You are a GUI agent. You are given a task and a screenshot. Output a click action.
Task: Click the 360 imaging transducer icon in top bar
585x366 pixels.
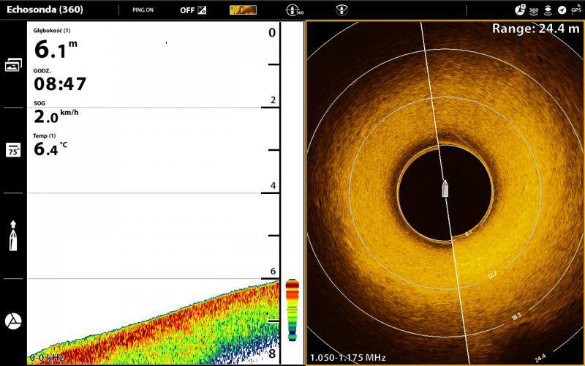(294, 10)
